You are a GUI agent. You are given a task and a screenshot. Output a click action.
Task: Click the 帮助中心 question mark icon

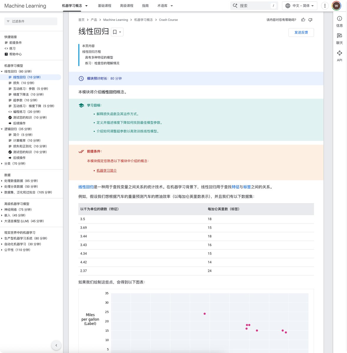tap(6, 54)
